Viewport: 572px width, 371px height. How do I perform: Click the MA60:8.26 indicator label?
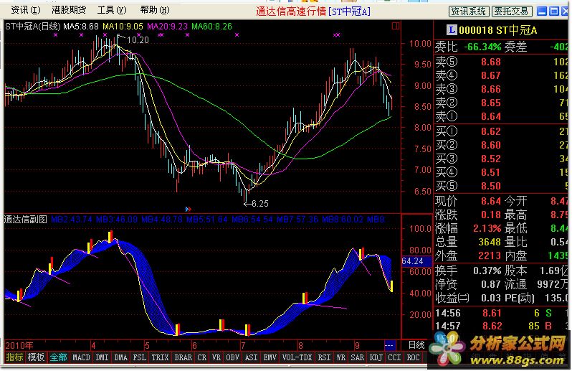[212, 27]
